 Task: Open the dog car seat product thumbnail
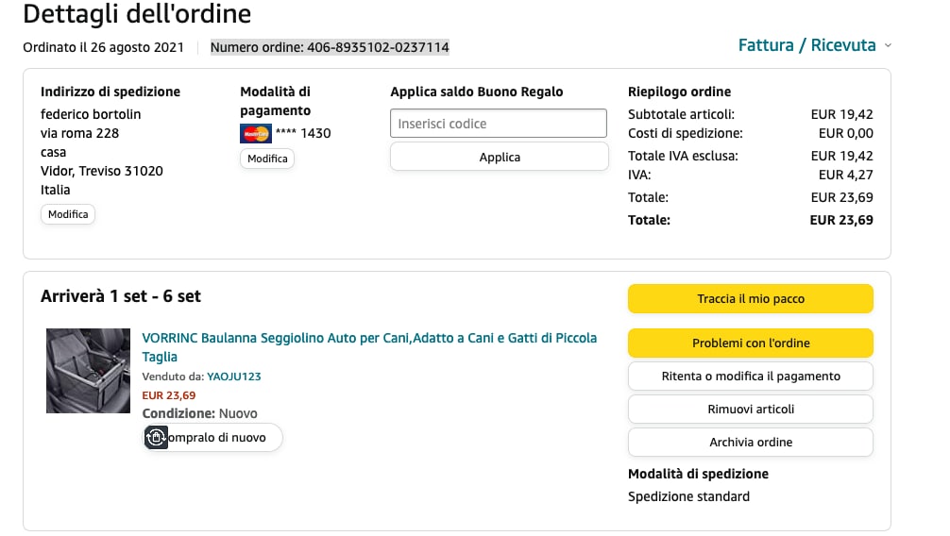(x=89, y=370)
